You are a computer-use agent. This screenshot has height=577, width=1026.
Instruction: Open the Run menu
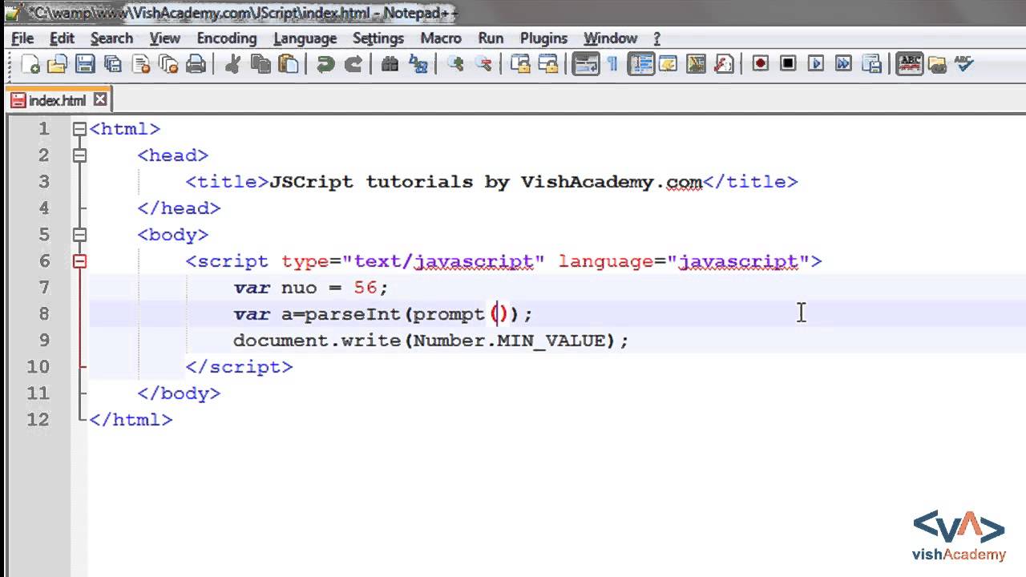coord(491,38)
